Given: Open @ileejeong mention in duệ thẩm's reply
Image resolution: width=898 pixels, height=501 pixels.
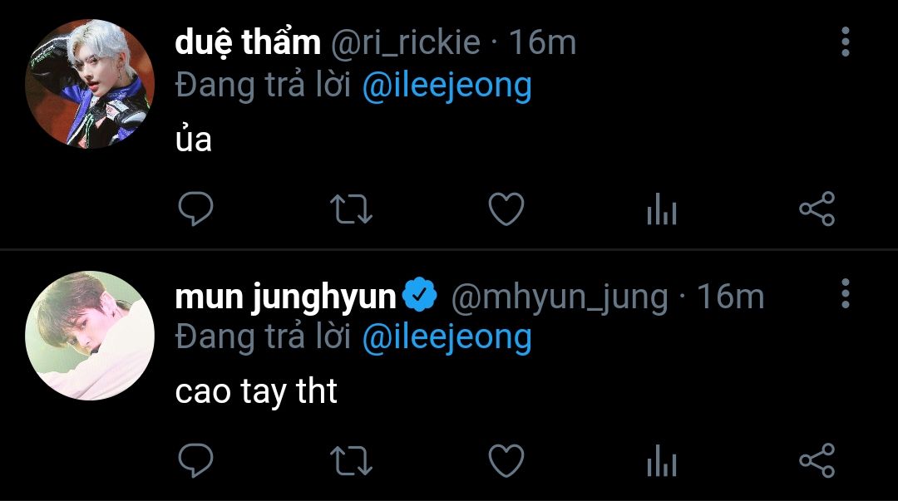Looking at the screenshot, I should 447,86.
